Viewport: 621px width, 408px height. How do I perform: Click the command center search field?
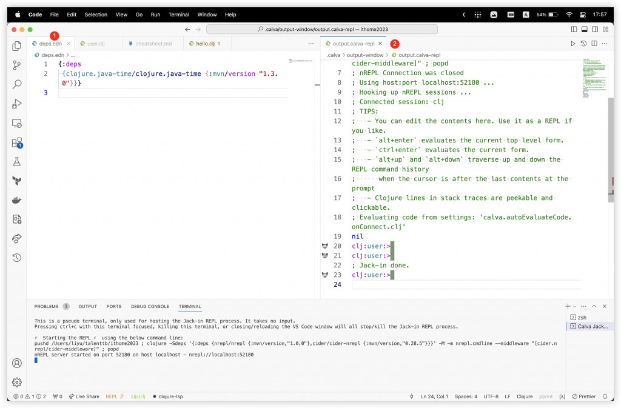pos(322,29)
